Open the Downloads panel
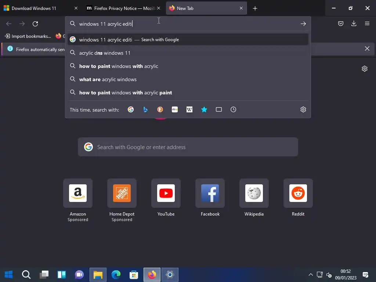376x282 pixels. pos(354,23)
